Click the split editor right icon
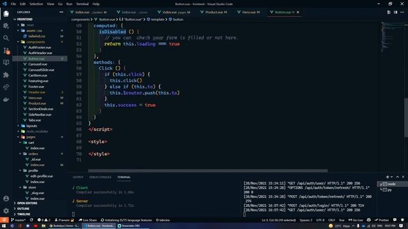Screen dimensions: 408x229 (395, 12)
